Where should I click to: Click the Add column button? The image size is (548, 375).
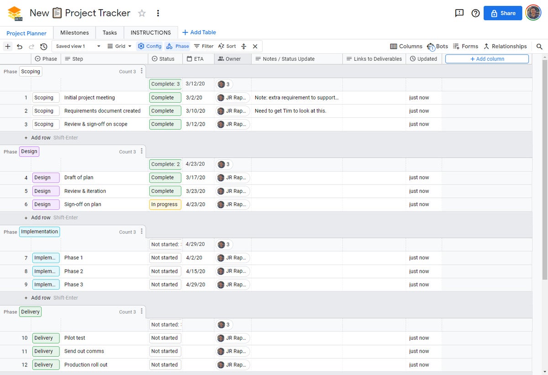(487, 59)
